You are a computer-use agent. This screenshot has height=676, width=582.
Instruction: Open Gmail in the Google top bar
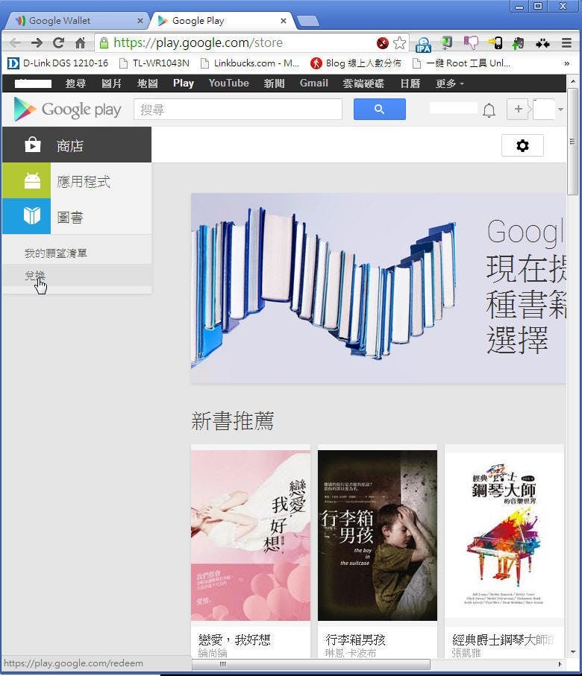[x=314, y=83]
